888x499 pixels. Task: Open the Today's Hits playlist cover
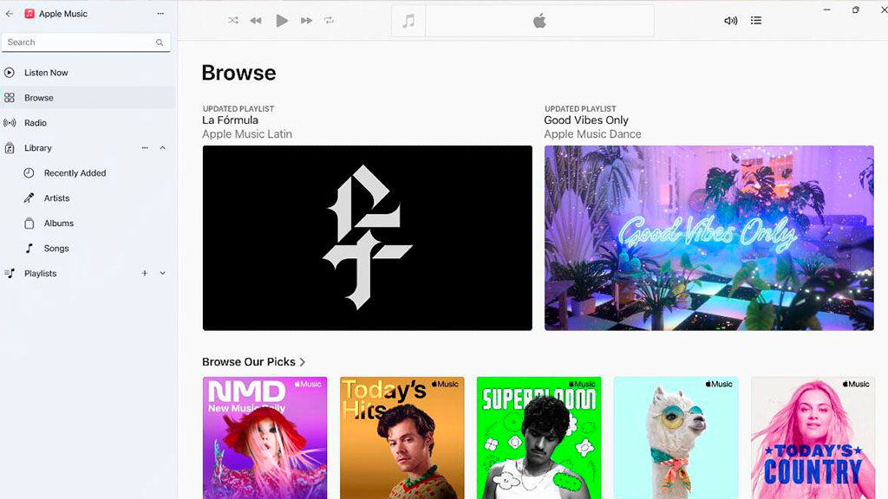[x=402, y=437]
